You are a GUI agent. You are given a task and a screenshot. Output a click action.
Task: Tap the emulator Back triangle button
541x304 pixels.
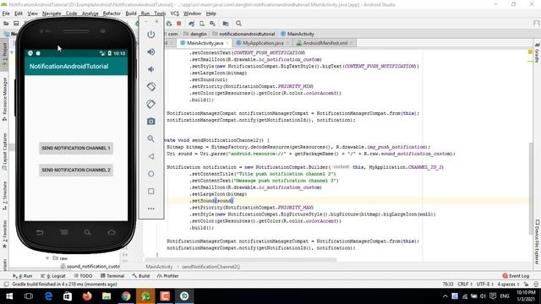(x=150, y=156)
